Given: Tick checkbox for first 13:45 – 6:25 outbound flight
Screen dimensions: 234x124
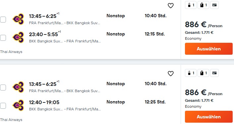Looking at the screenshot, I should click(3, 20).
